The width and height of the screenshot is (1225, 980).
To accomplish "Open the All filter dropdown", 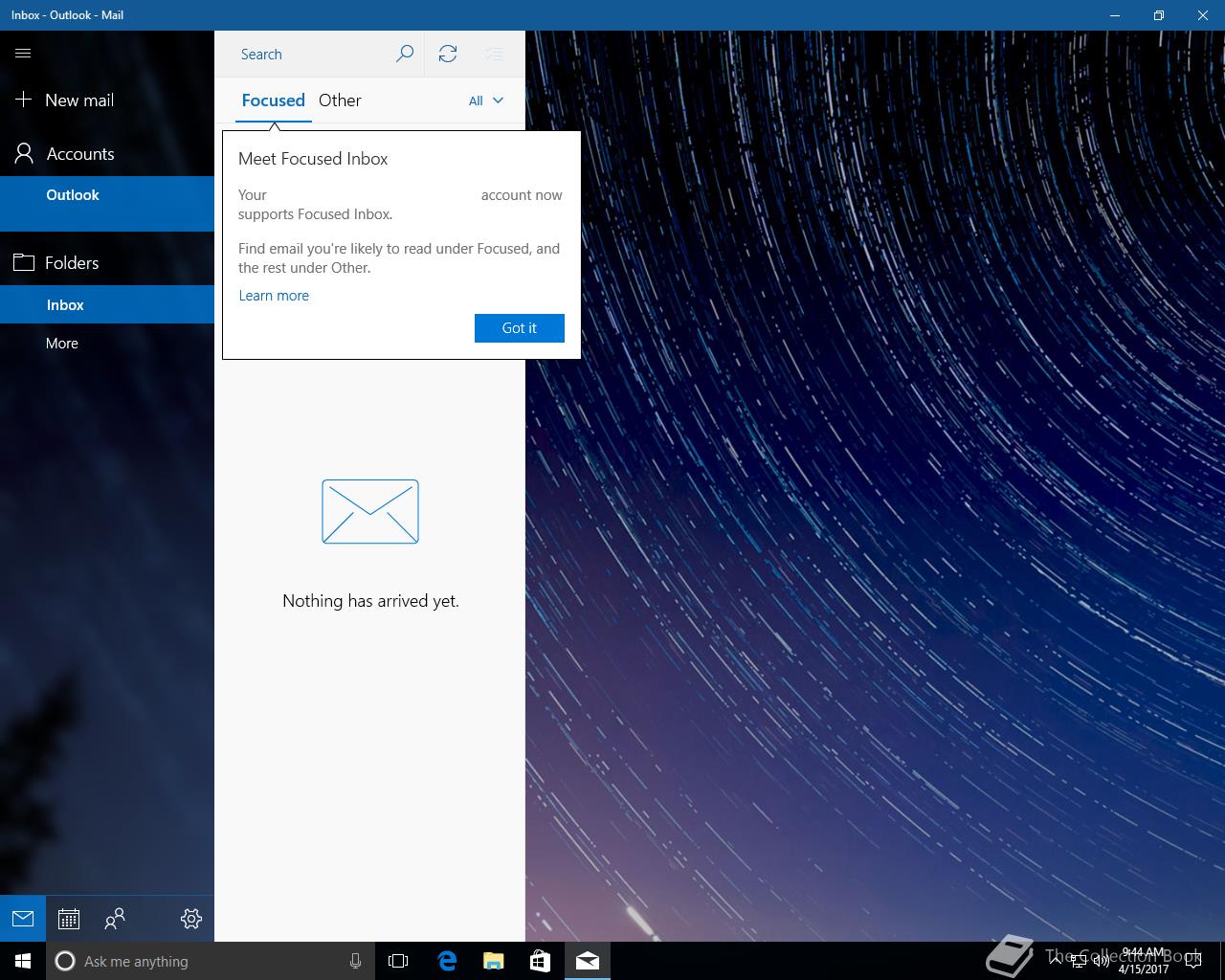I will (x=486, y=100).
